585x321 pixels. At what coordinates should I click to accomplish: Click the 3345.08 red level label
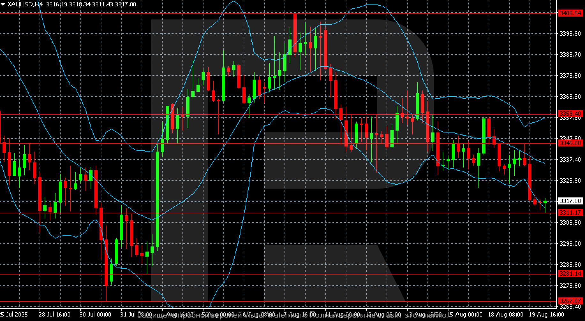click(571, 143)
